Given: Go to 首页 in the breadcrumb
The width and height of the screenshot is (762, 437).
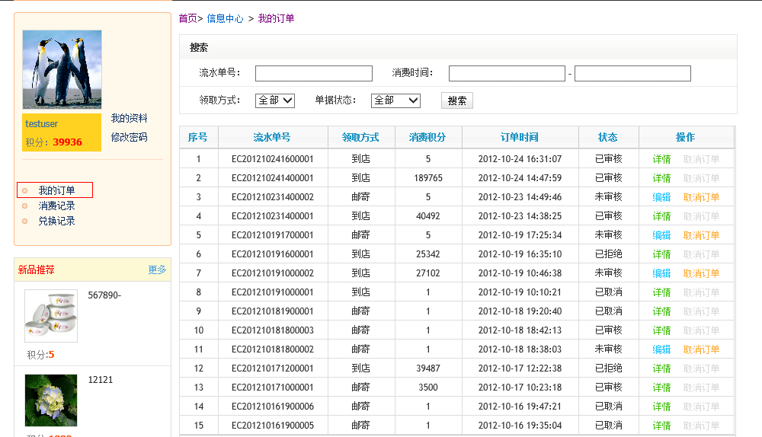Looking at the screenshot, I should (x=187, y=18).
